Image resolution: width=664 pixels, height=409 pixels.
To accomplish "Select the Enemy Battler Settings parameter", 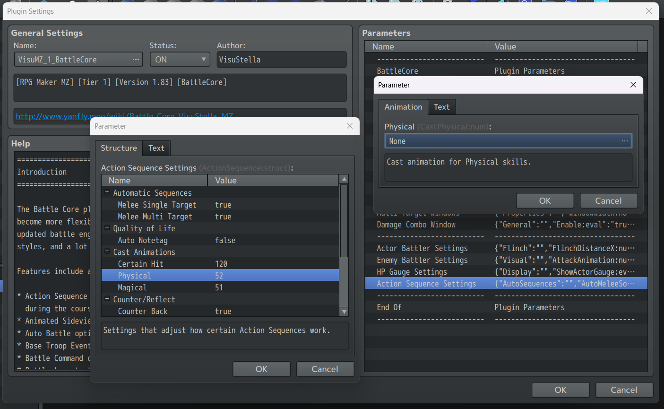I will 506,260.
